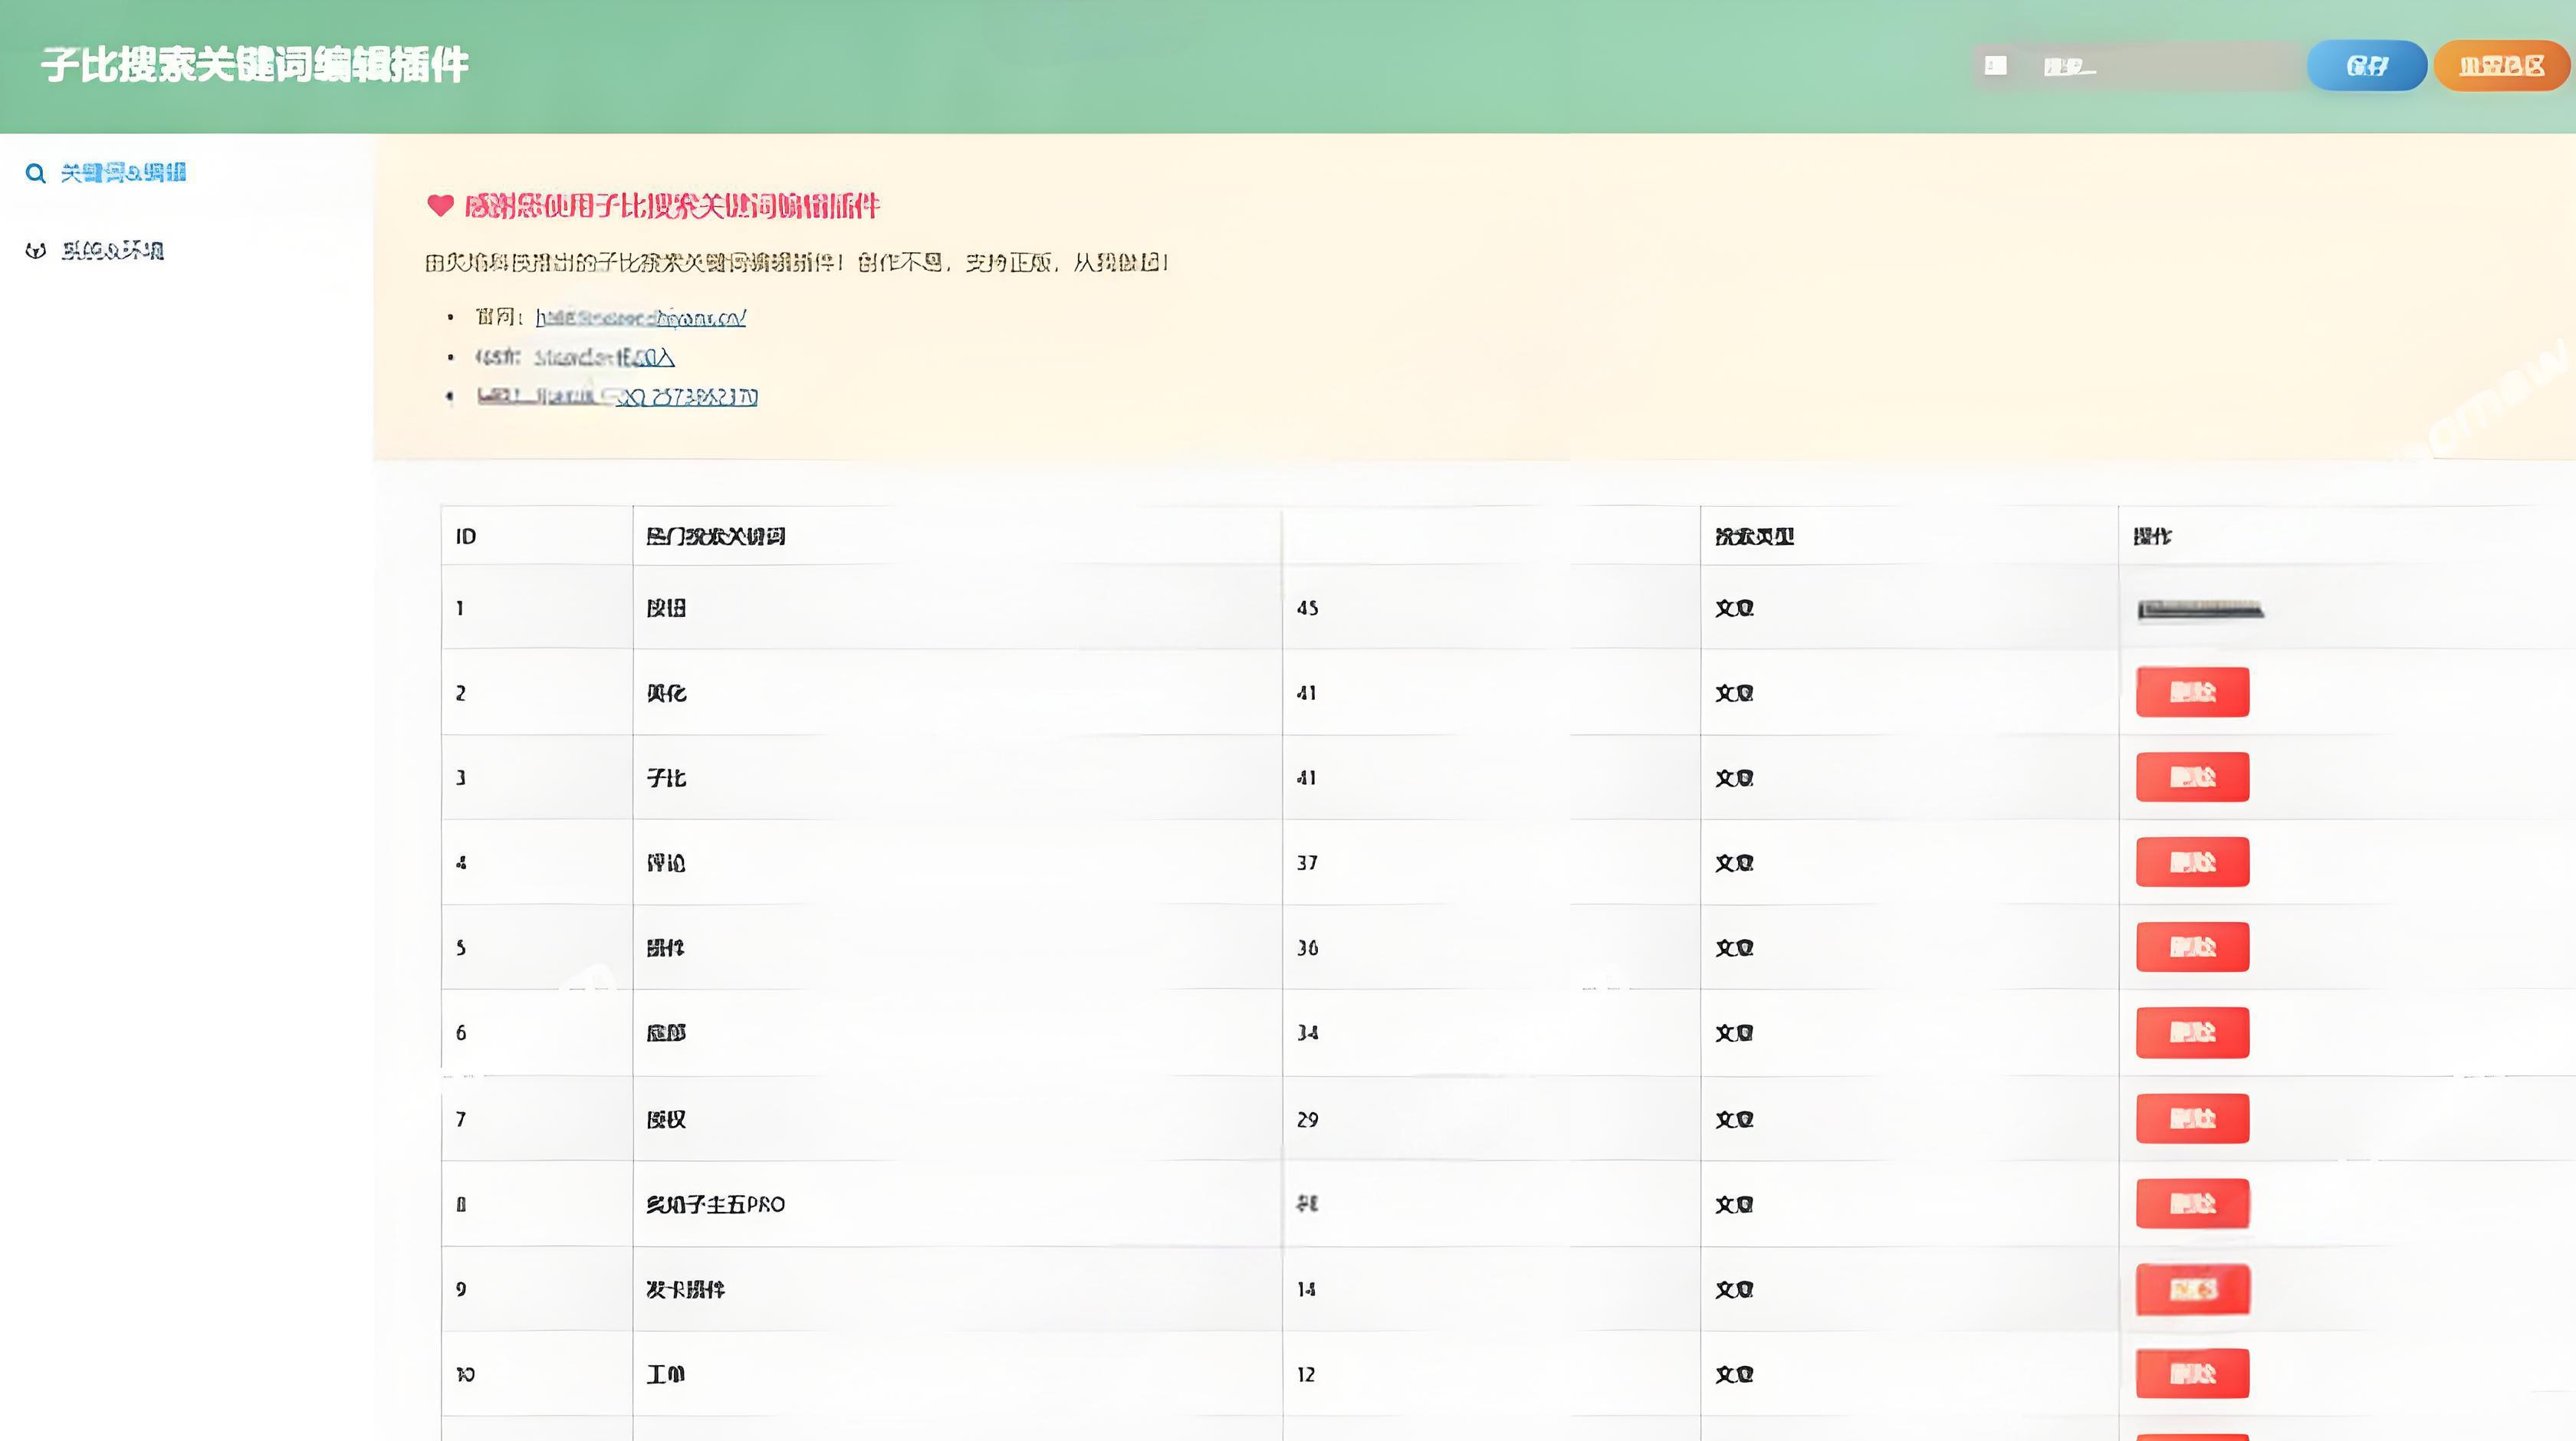Open the environment settings entry in the sidebar
Viewport: 2576px width, 1441px height.
pos(113,251)
